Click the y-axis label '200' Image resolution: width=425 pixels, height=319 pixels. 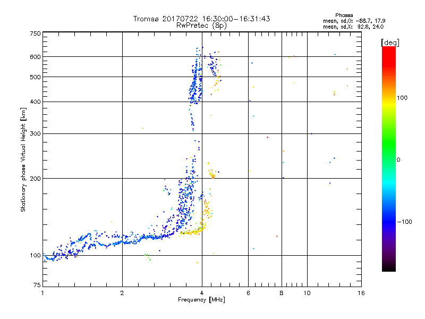(35, 179)
